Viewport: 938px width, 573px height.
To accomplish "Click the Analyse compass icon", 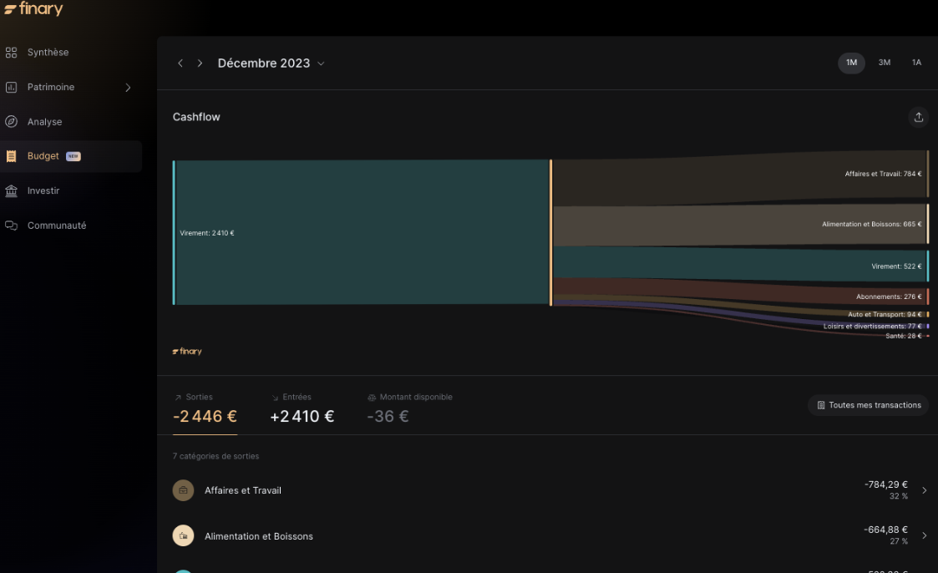I will coord(12,122).
